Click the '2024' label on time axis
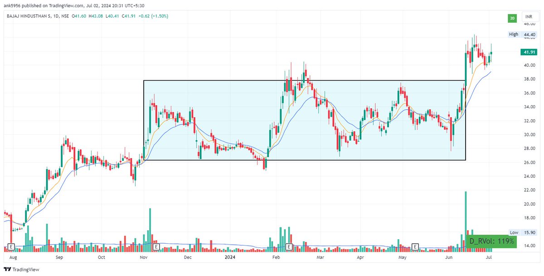The image size is (544, 276). click(230, 257)
